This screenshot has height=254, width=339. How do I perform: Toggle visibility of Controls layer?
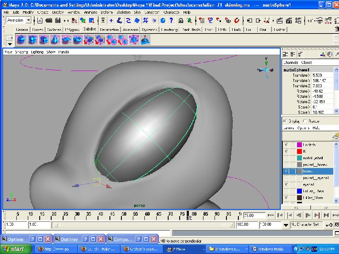tap(286, 145)
